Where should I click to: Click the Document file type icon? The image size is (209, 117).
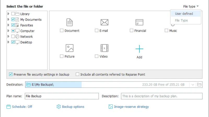[69, 22]
